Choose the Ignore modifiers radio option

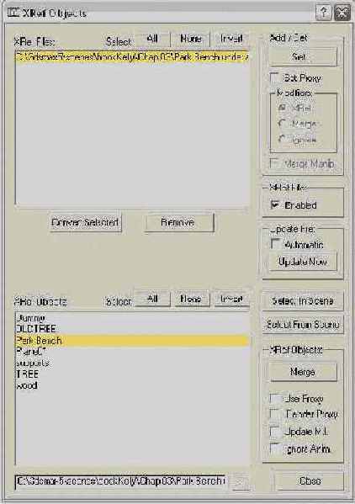click(x=282, y=139)
